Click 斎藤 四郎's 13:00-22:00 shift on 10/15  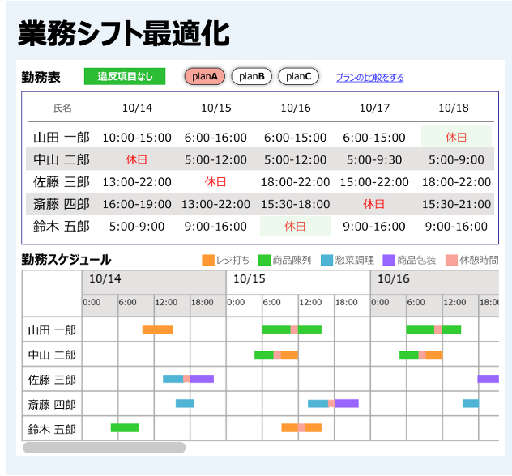click(x=215, y=204)
